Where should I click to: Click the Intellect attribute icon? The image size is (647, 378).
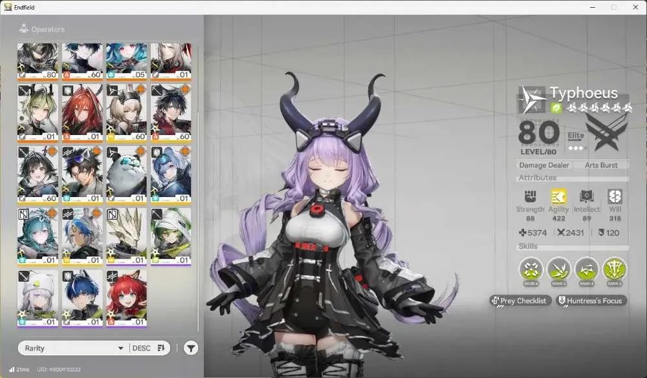click(x=586, y=196)
